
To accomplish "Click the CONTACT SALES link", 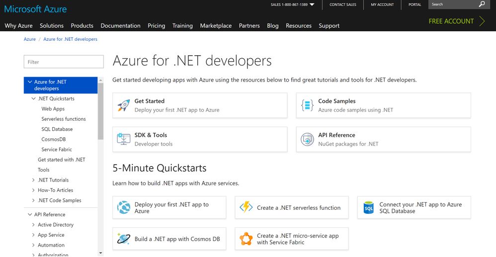I will (342, 4).
